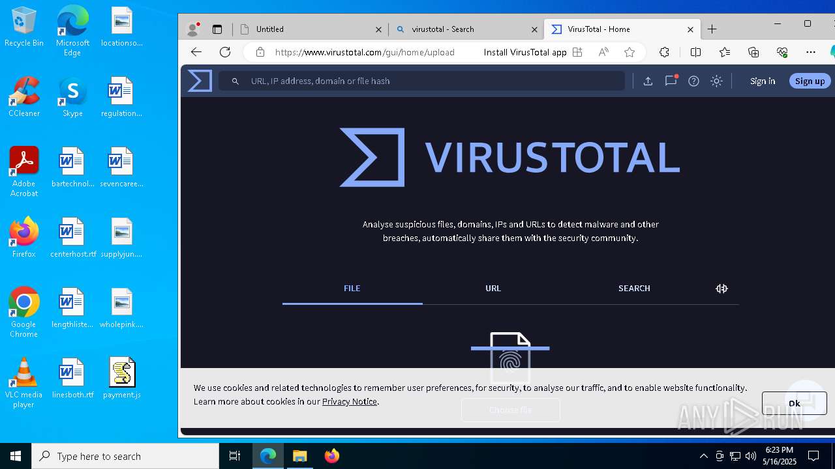Open the notification center icon
The image size is (835, 469).
[813, 456]
